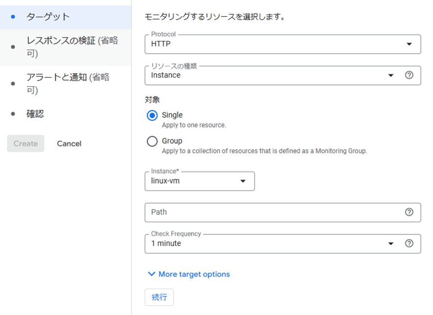Click the Protocol dropdown arrow

point(409,44)
